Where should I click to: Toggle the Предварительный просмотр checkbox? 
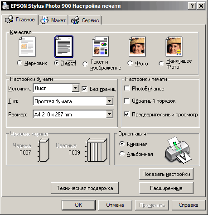click(126, 115)
